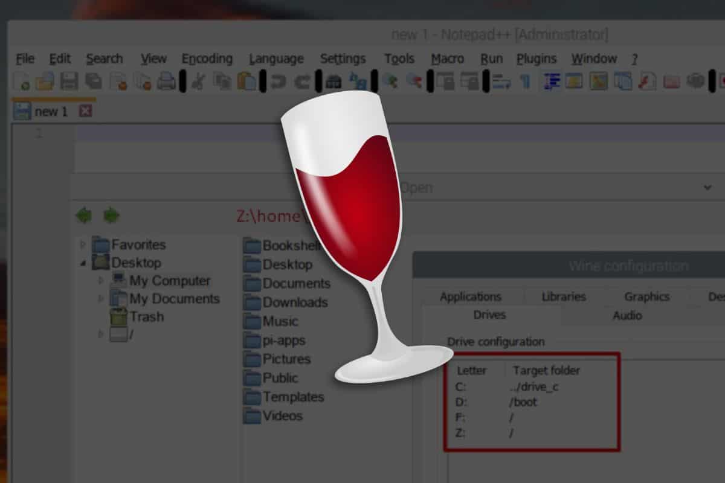This screenshot has width=725, height=483.
Task: Switch to the Graphics tab
Action: coord(646,296)
